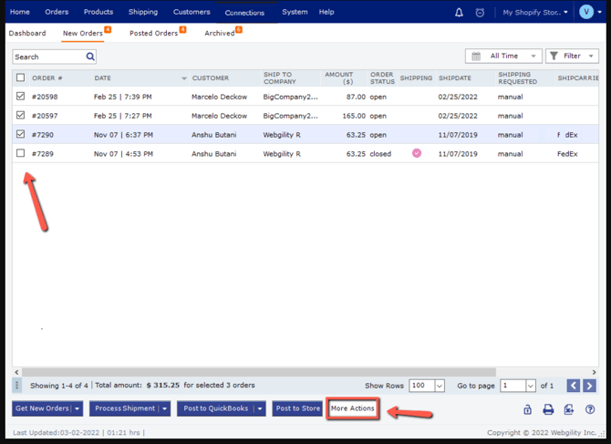The height and width of the screenshot is (444, 611).
Task: Select the checkbox for order #7289
Action: tap(21, 154)
